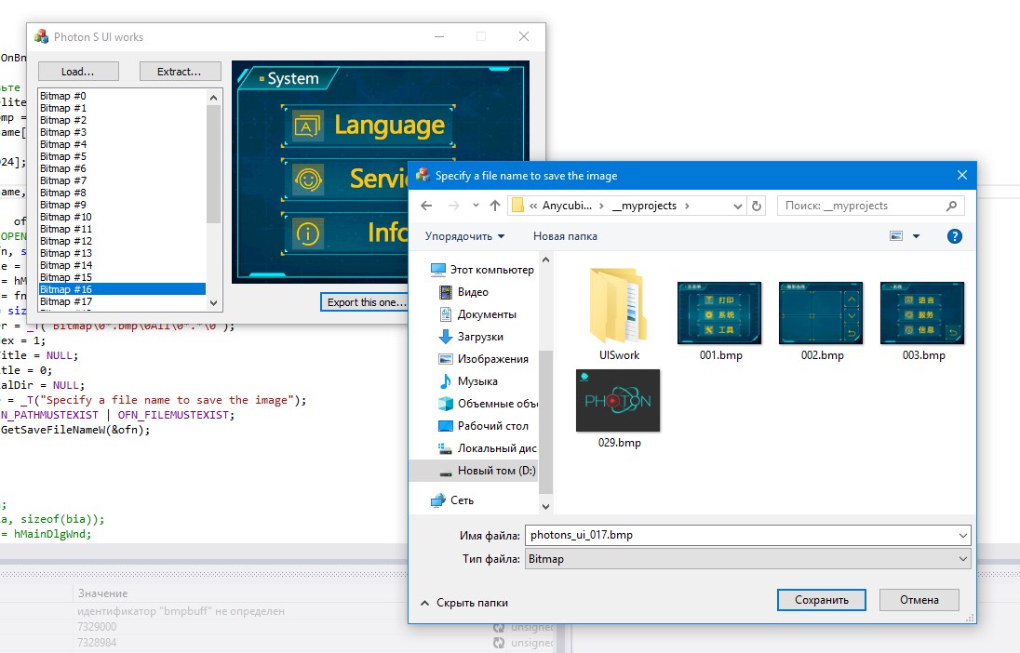The width and height of the screenshot is (1020, 653).
Task: Refresh the current folder view
Action: 757,206
